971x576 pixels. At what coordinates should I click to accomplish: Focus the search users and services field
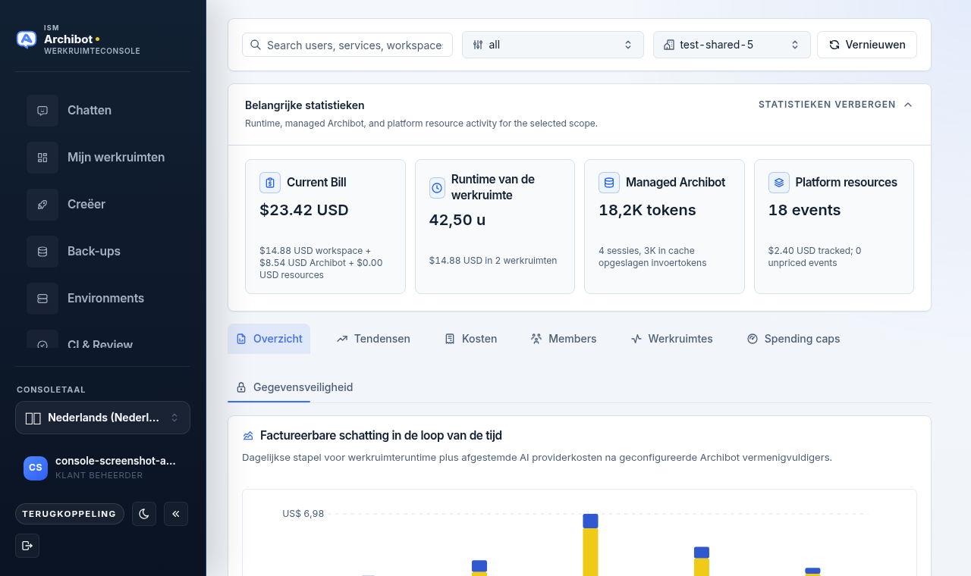(347, 45)
